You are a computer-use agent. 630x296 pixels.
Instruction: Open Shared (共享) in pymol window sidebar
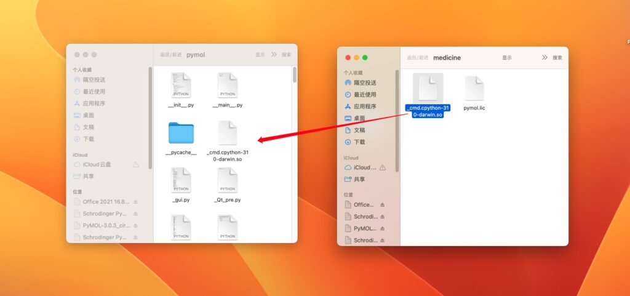[x=84, y=177]
